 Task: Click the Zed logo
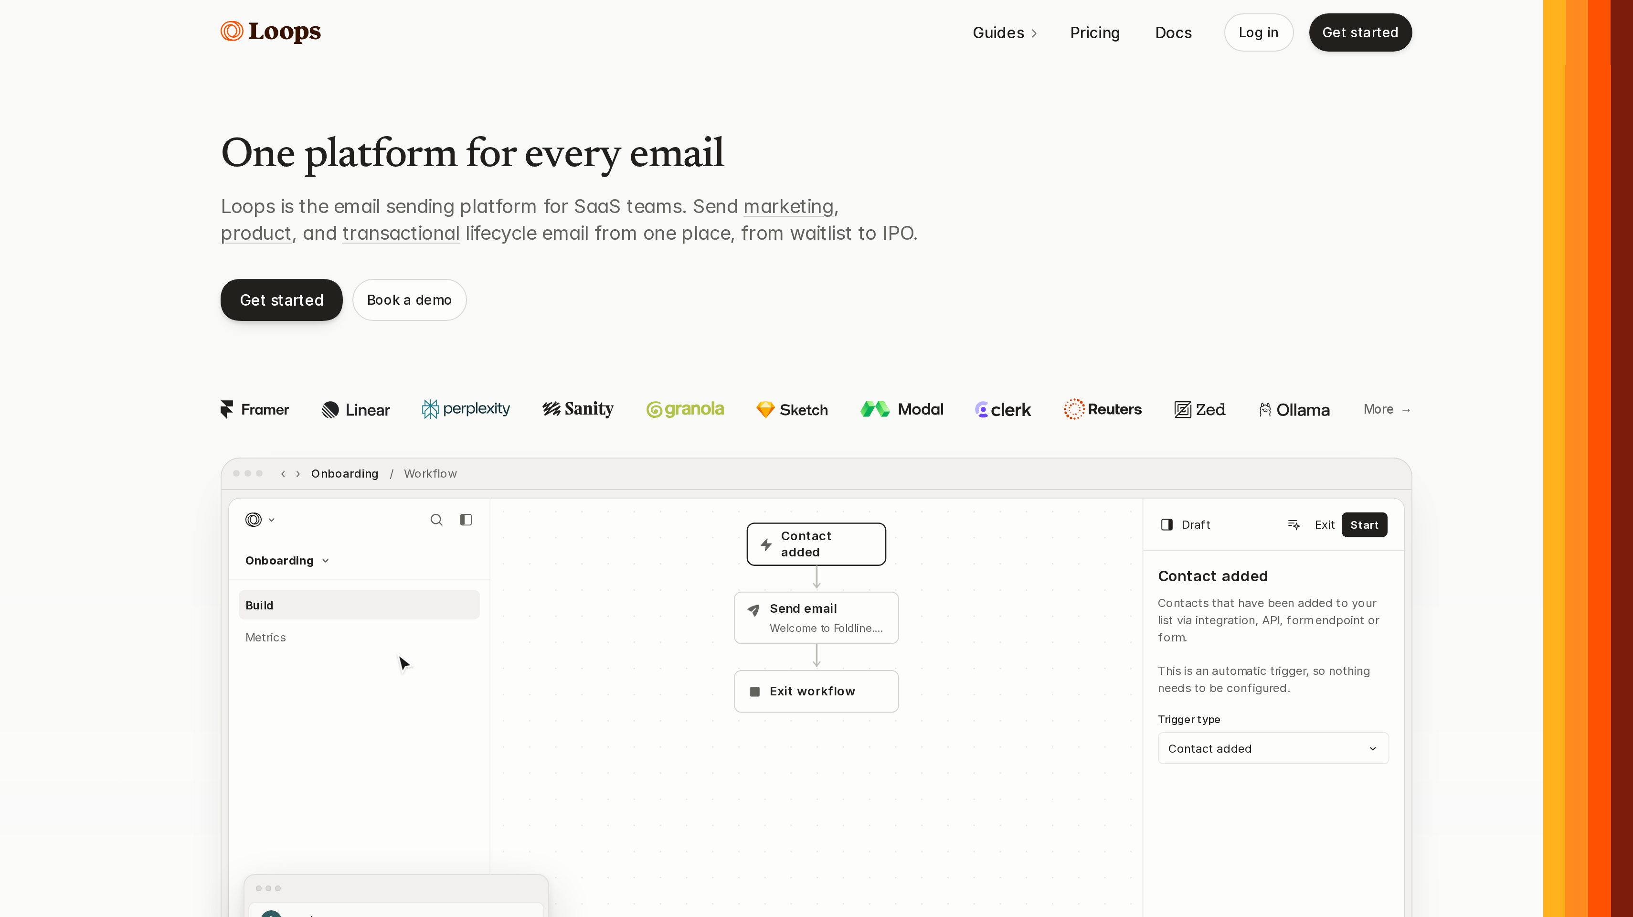[x=1199, y=410]
